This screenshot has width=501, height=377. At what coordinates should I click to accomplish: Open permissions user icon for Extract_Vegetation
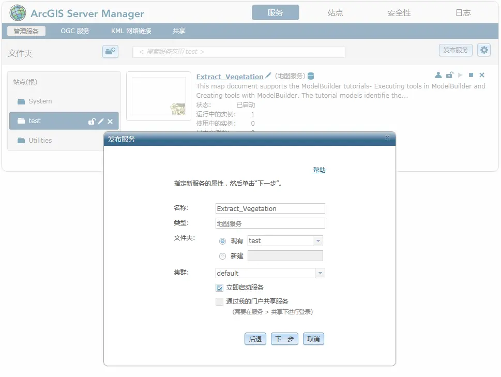pos(438,75)
